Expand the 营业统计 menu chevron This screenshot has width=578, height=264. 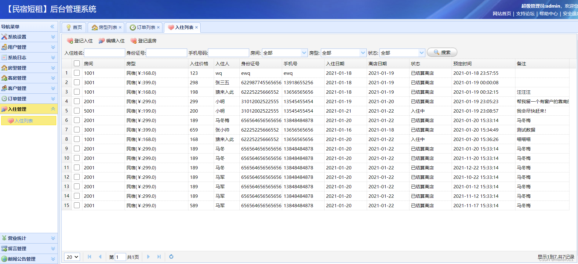point(53,238)
